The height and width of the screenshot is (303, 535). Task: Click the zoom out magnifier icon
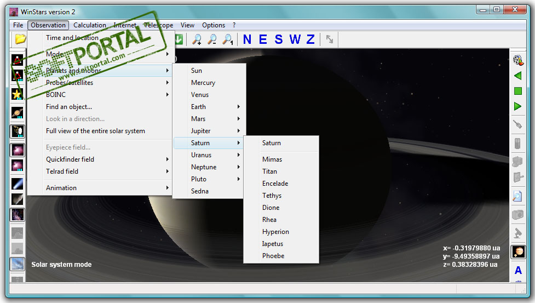pos(212,39)
